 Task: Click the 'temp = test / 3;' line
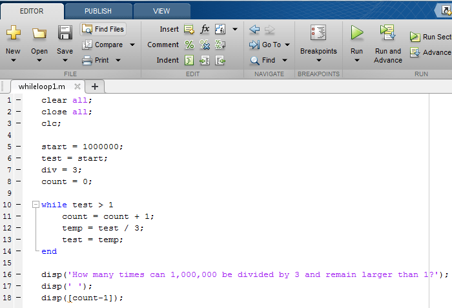[103, 228]
